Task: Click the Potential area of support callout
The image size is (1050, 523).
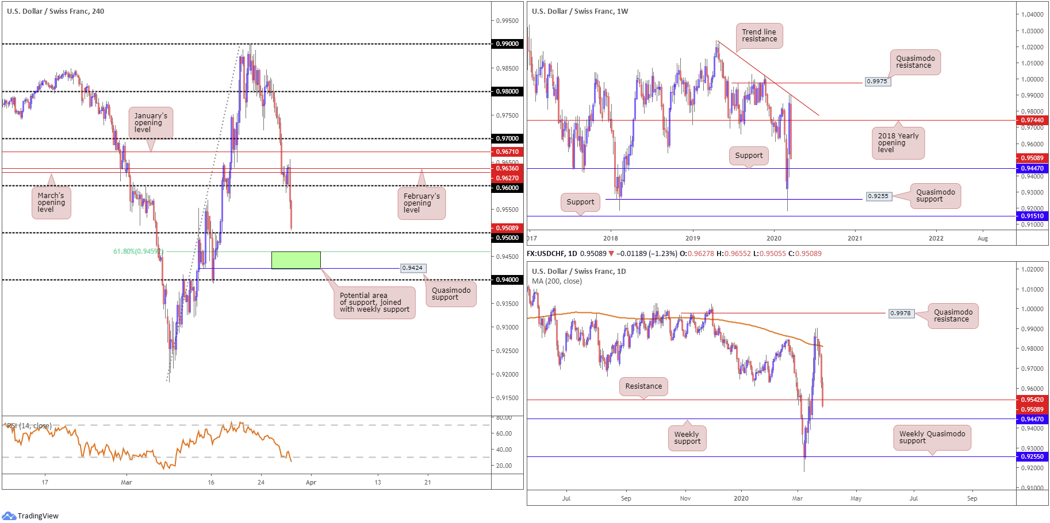Action: (x=374, y=303)
